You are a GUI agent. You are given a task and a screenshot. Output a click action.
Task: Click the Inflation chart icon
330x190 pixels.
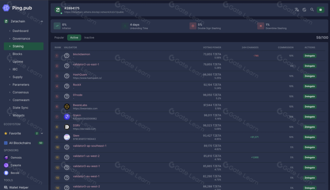[57, 26]
